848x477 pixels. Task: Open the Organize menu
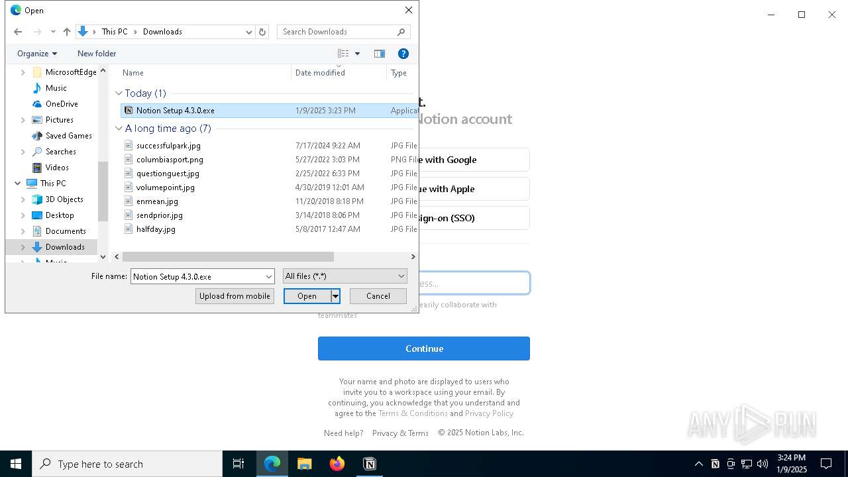tap(37, 54)
